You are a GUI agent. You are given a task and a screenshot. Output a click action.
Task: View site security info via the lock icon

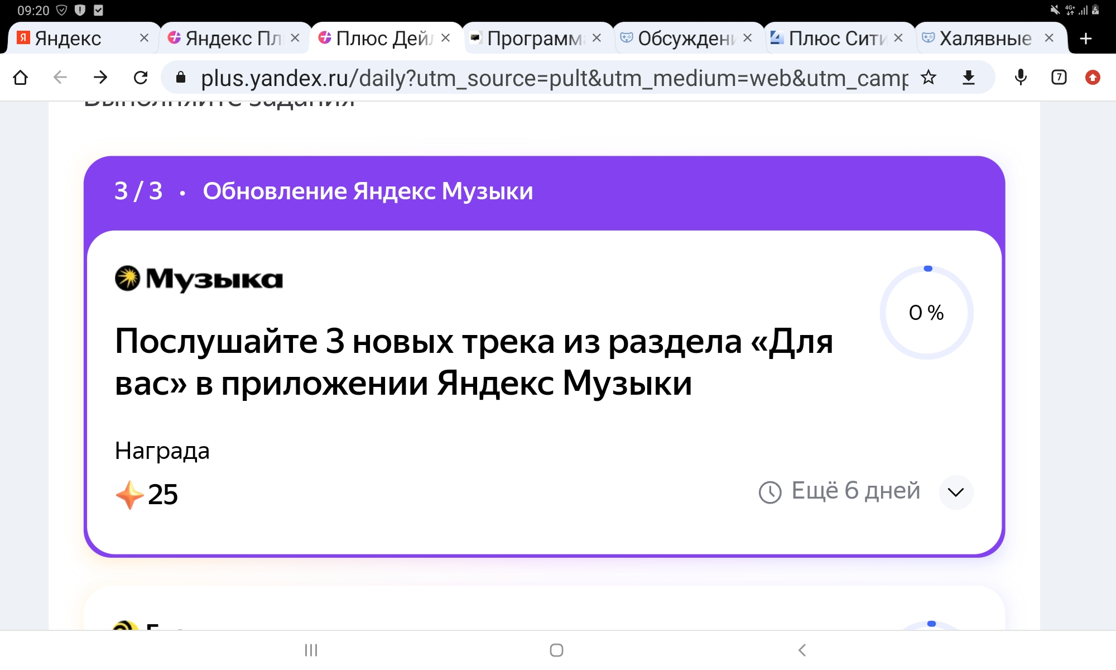181,77
